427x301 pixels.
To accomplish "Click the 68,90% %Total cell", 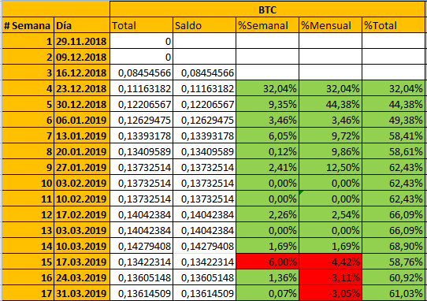I will click(x=393, y=246).
